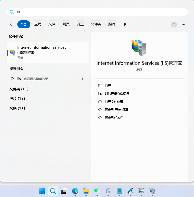Switch to the 设置 filter tab
This screenshot has height=197, width=194.
[80, 24]
